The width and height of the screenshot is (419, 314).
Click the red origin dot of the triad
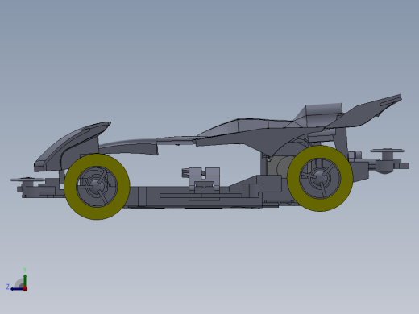[25, 289]
